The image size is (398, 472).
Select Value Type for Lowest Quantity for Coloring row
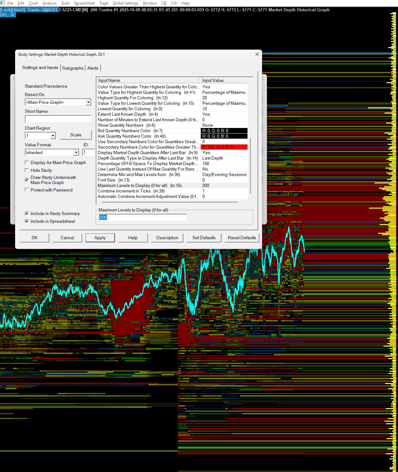[x=172, y=103]
